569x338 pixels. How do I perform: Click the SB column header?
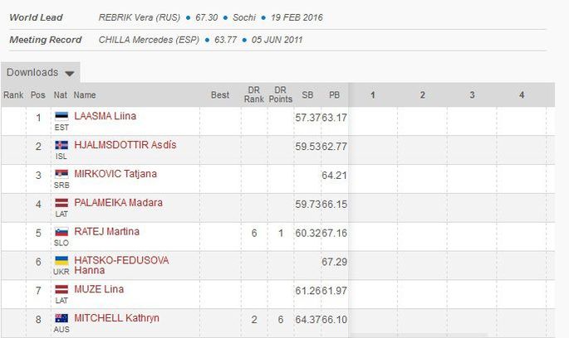point(307,94)
